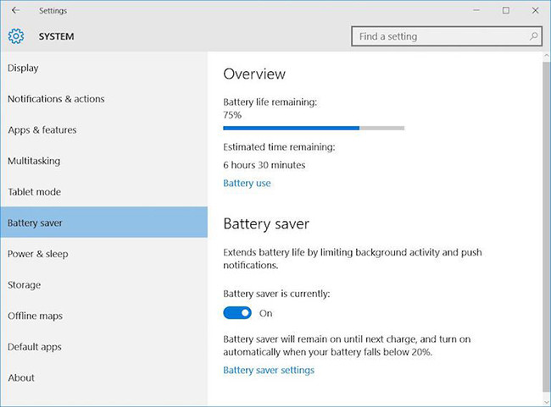The height and width of the screenshot is (407, 551).
Task: Turn off the Battery saver toggle
Action: 237,313
